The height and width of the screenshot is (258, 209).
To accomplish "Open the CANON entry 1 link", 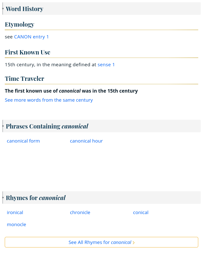I will [32, 37].
